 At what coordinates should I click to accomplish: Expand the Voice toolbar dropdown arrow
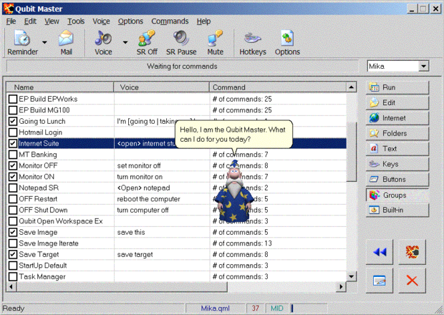pos(125,42)
